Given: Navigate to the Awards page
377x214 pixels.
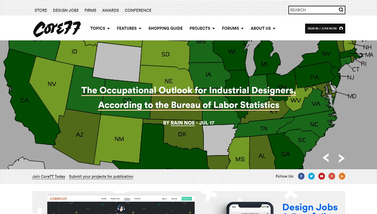Looking at the screenshot, I should pyautogui.click(x=110, y=10).
